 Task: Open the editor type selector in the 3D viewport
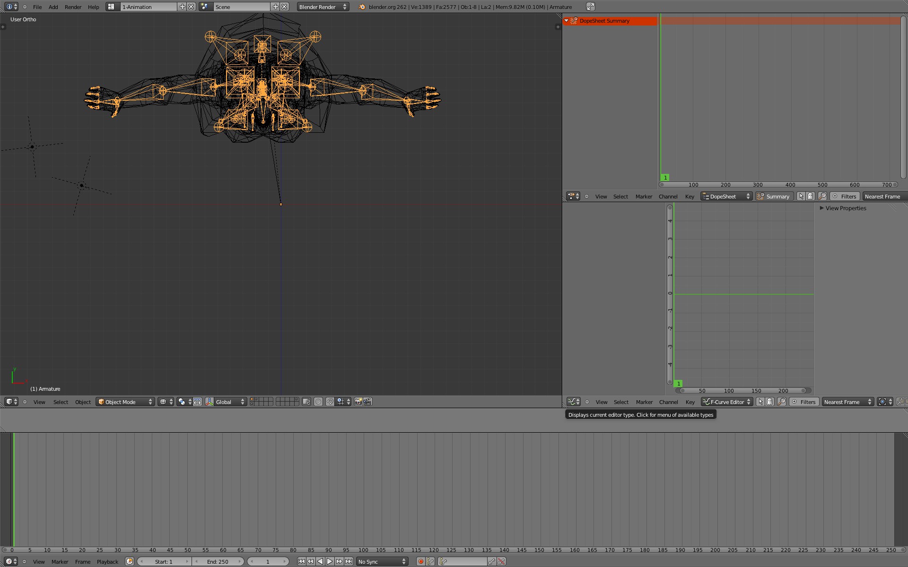(x=10, y=402)
